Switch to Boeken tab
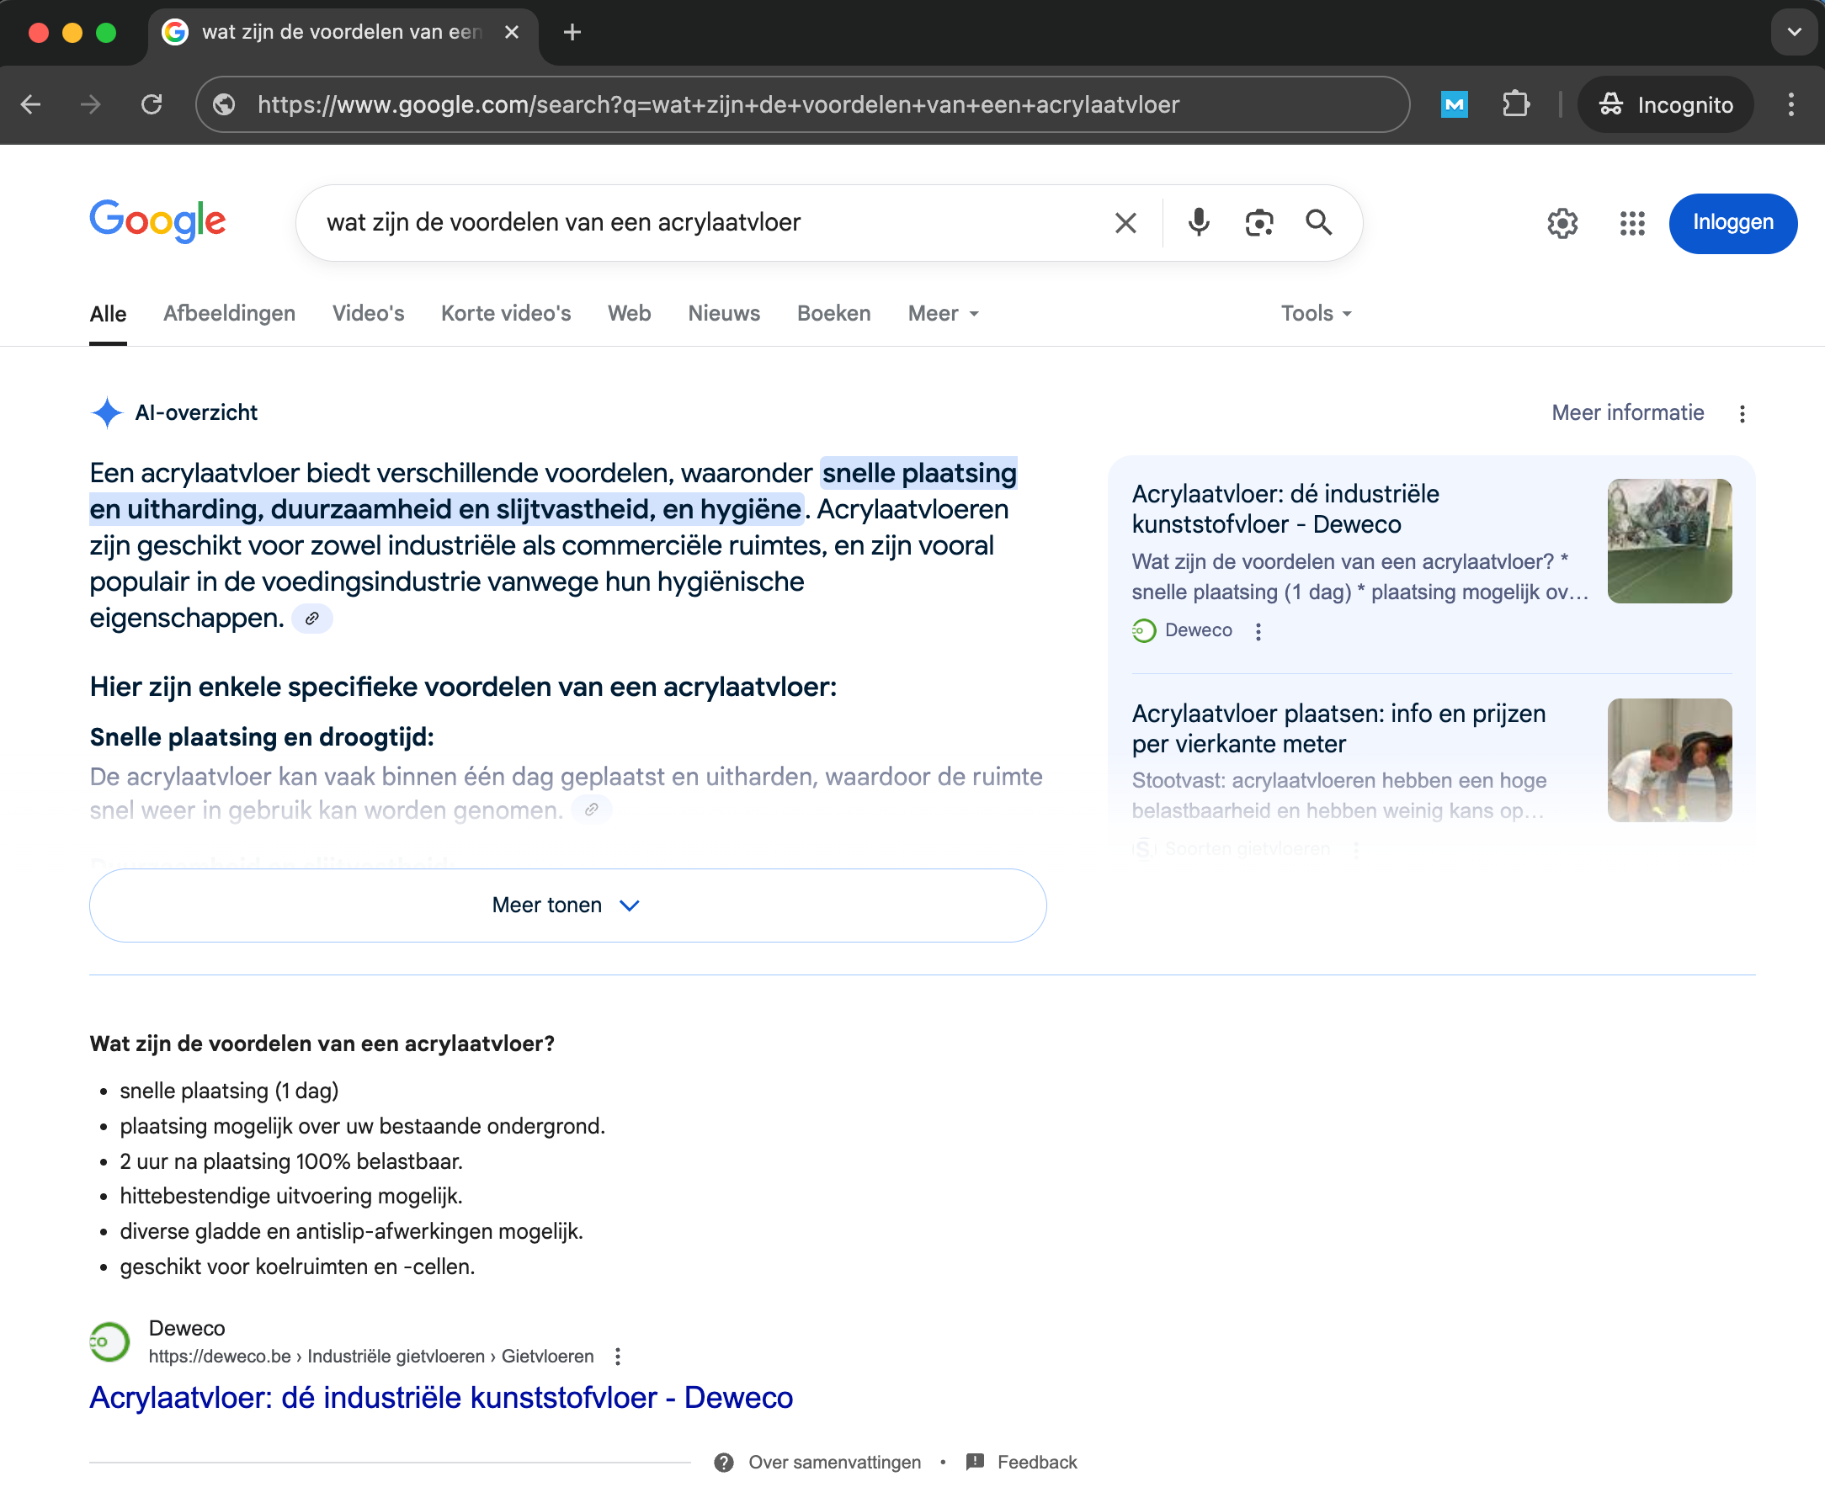1825x1503 pixels. (x=833, y=313)
